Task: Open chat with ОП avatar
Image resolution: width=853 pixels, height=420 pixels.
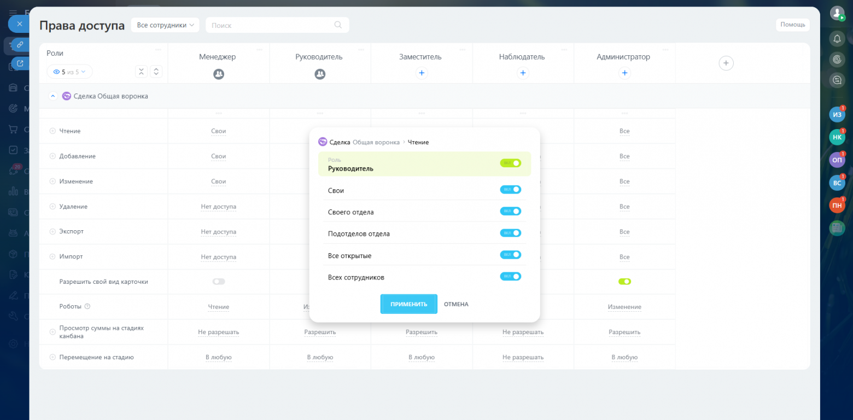Action: point(837,160)
